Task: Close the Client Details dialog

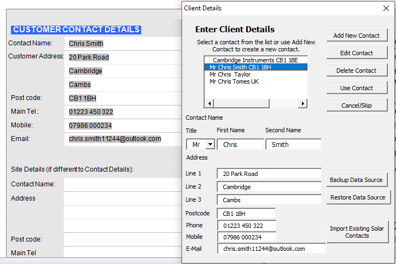Action: click(385, 8)
